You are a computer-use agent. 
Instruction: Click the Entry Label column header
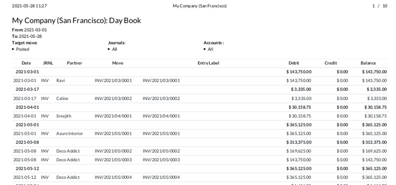click(208, 63)
